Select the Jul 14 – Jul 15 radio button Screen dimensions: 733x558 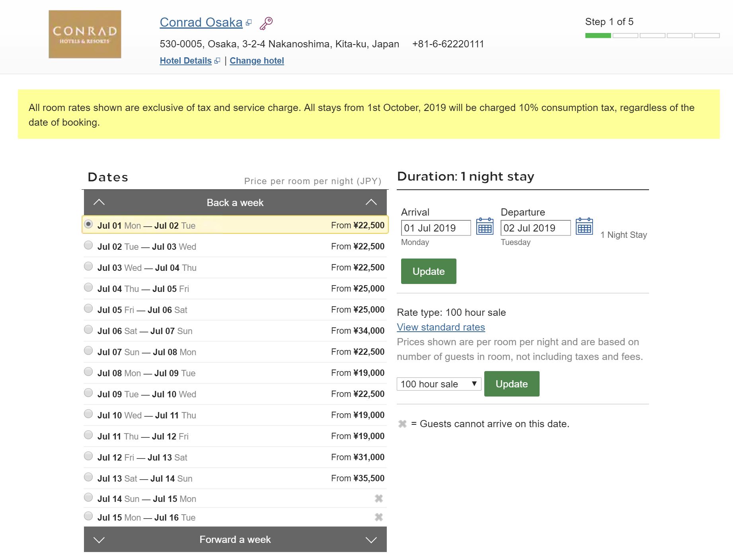(88, 497)
